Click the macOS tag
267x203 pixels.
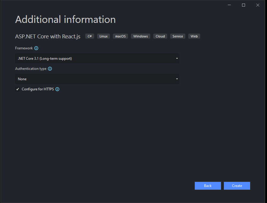point(120,36)
